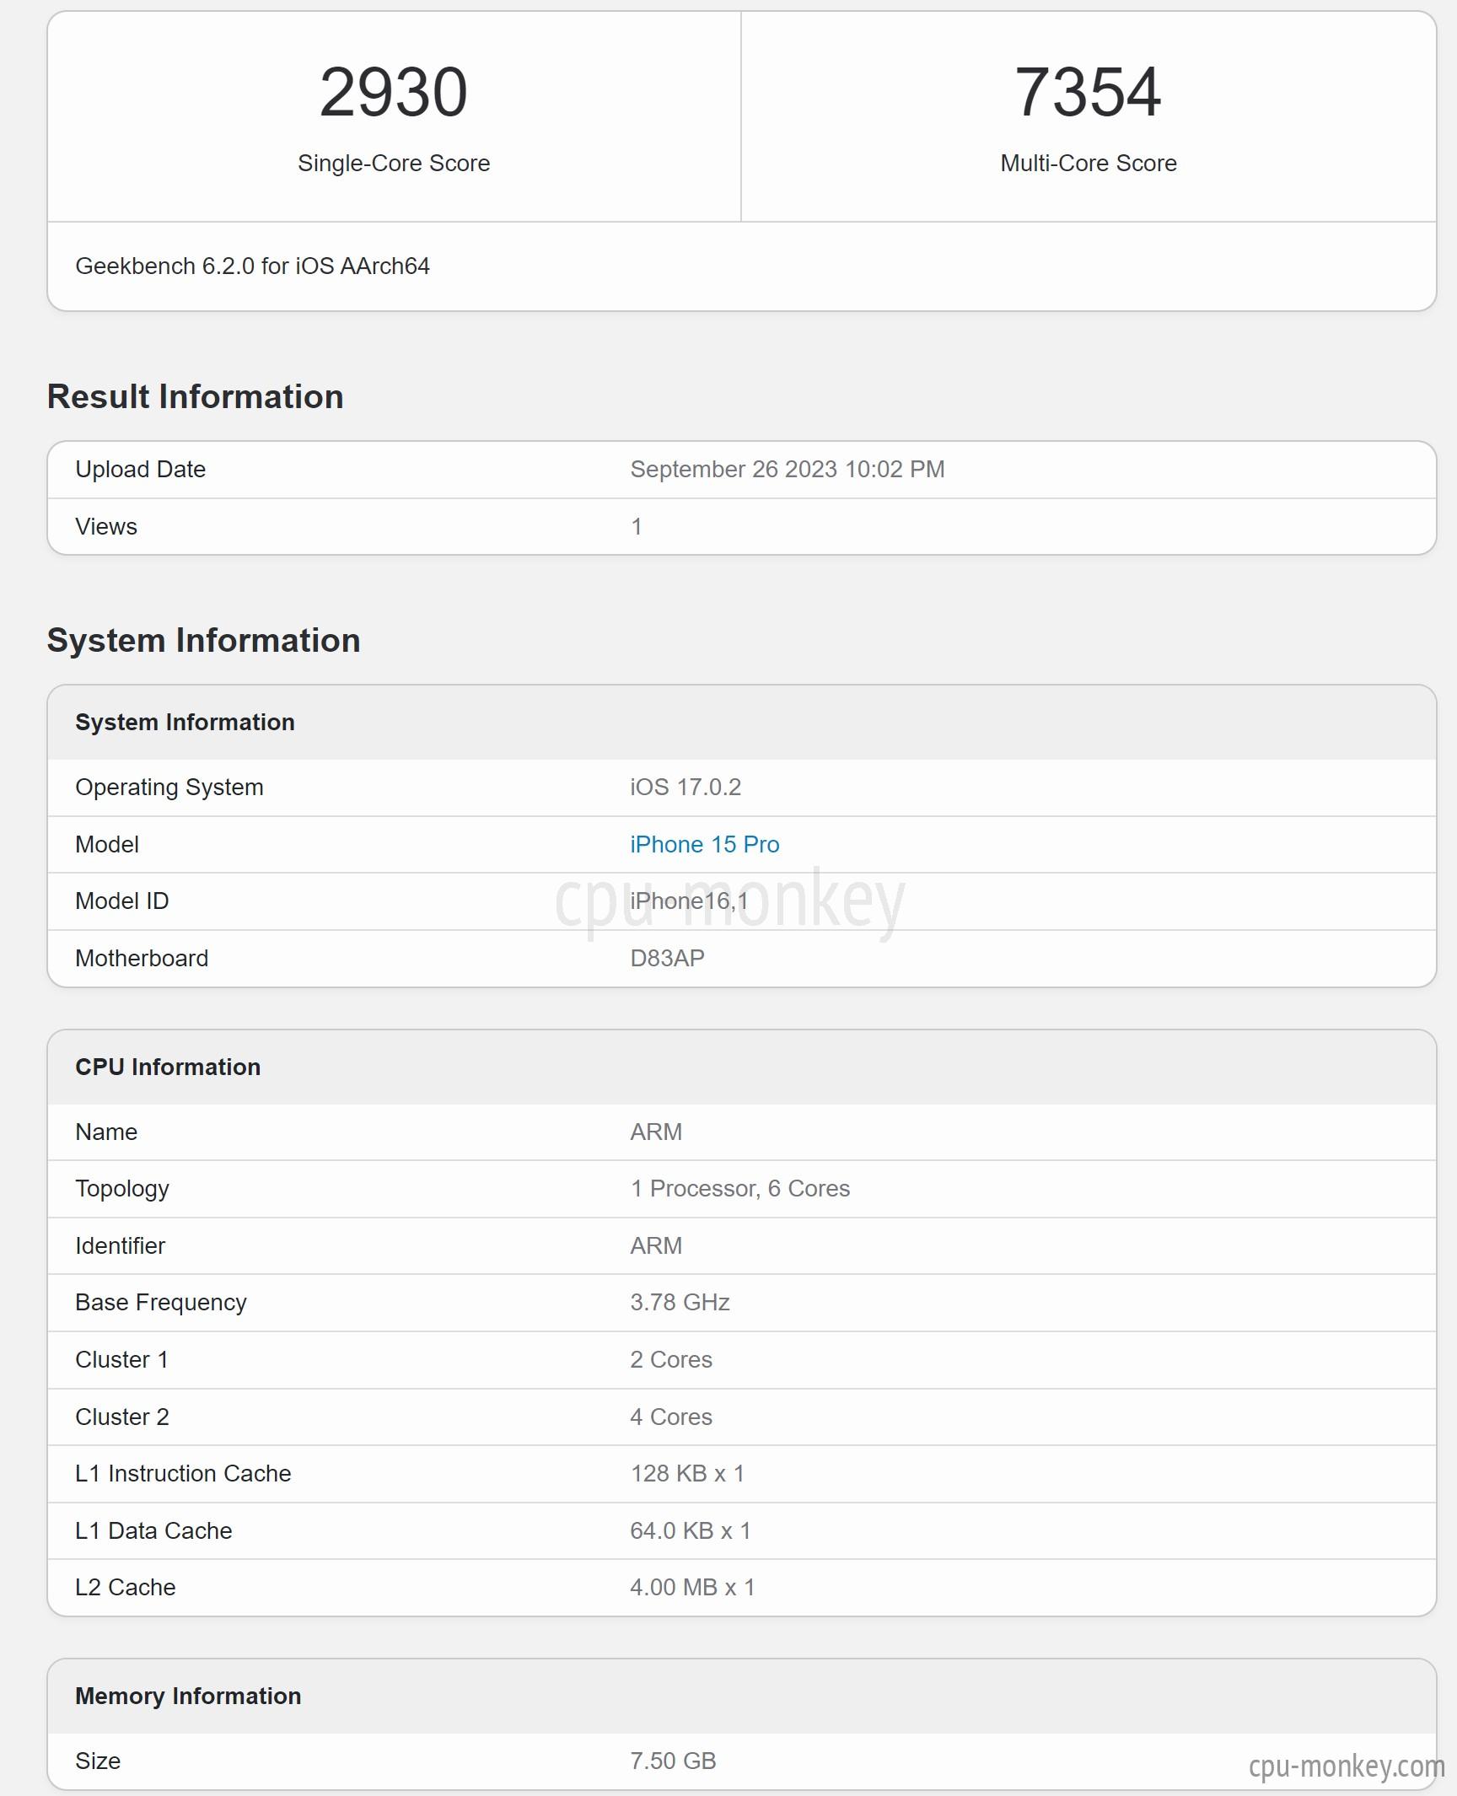Screen dimensions: 1457x1796
Task: Select the Topology value 1 Processor, 6 Cores
Action: click(x=739, y=1188)
